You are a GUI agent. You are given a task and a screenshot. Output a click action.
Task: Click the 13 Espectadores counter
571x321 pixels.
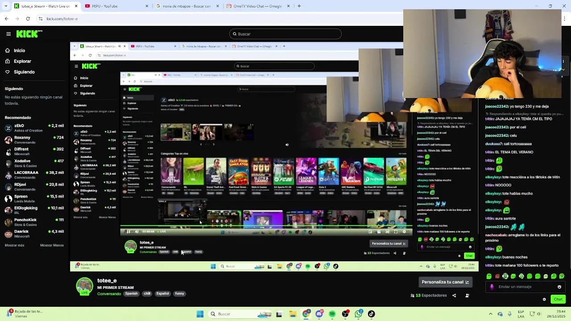pos(428,296)
